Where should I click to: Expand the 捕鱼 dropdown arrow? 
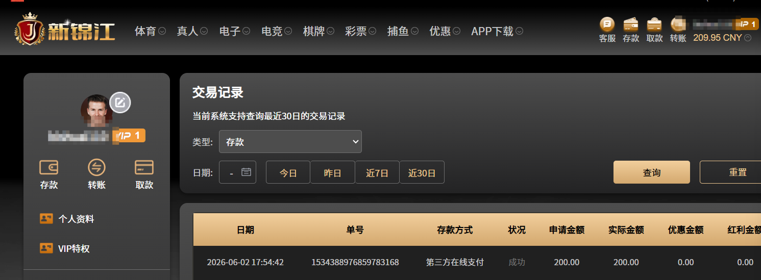click(x=415, y=31)
